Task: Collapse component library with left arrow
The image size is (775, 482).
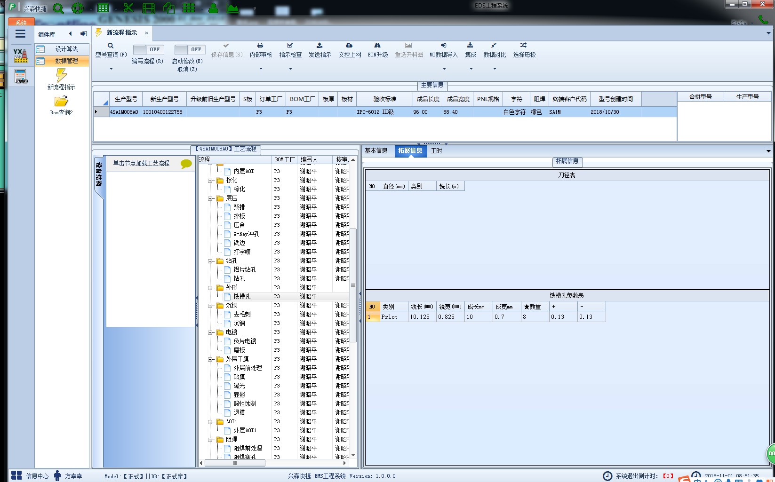Action: point(70,34)
